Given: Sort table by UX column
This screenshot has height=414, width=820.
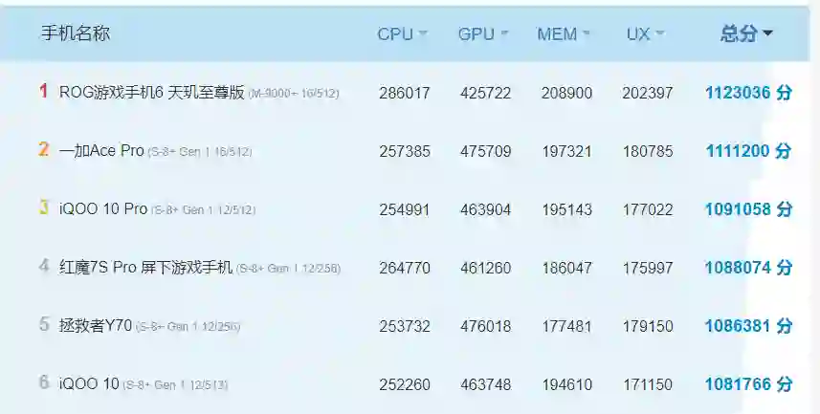Looking at the screenshot, I should point(645,34).
